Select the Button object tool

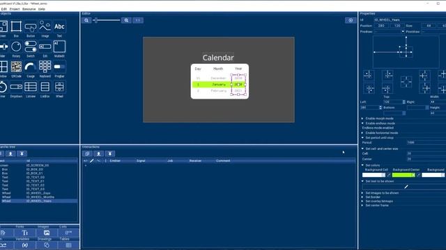[x=31, y=26]
